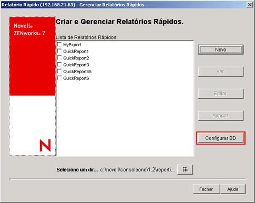Toggle the QuickReport6 checkbox
Viewport: 255px width, 203px height.
[x=59, y=78]
